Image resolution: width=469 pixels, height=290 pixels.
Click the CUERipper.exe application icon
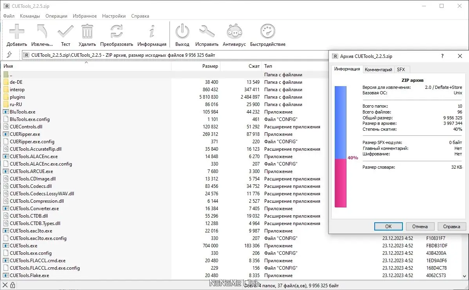click(x=6, y=134)
